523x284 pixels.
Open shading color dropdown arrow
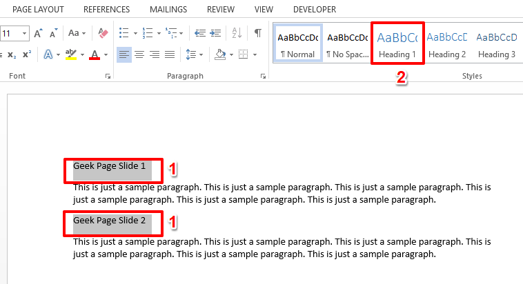231,54
